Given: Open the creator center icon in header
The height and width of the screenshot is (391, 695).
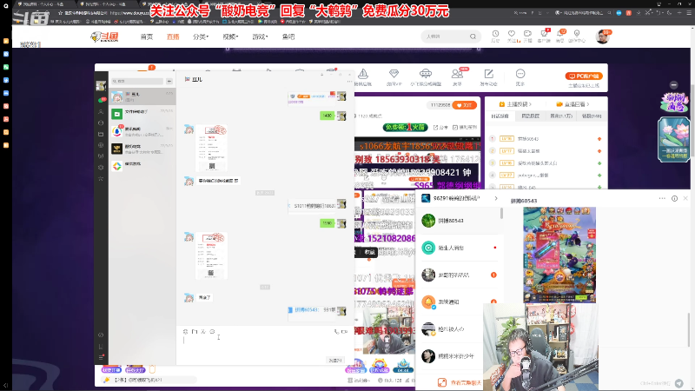Looking at the screenshot, I should point(577,36).
